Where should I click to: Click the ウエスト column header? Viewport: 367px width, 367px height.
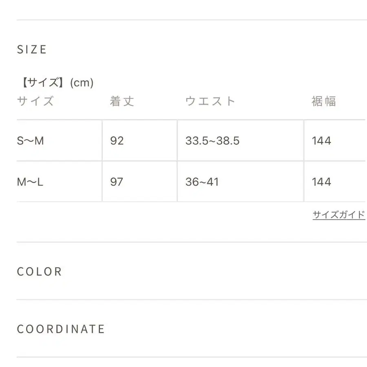pyautogui.click(x=210, y=101)
